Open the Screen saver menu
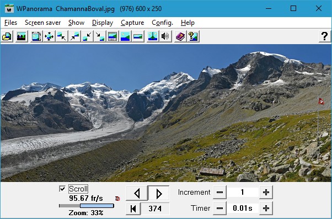This screenshot has width=332, height=219. click(43, 23)
